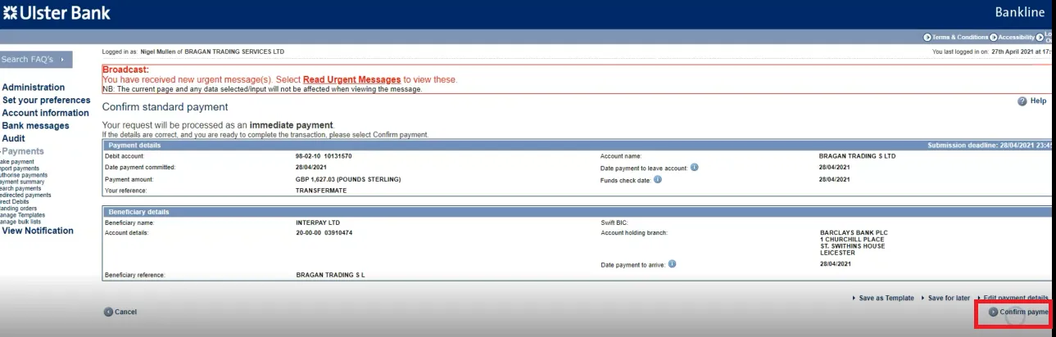Go to Redirected payments submenu
The width and height of the screenshot is (1056, 337).
(x=25, y=195)
